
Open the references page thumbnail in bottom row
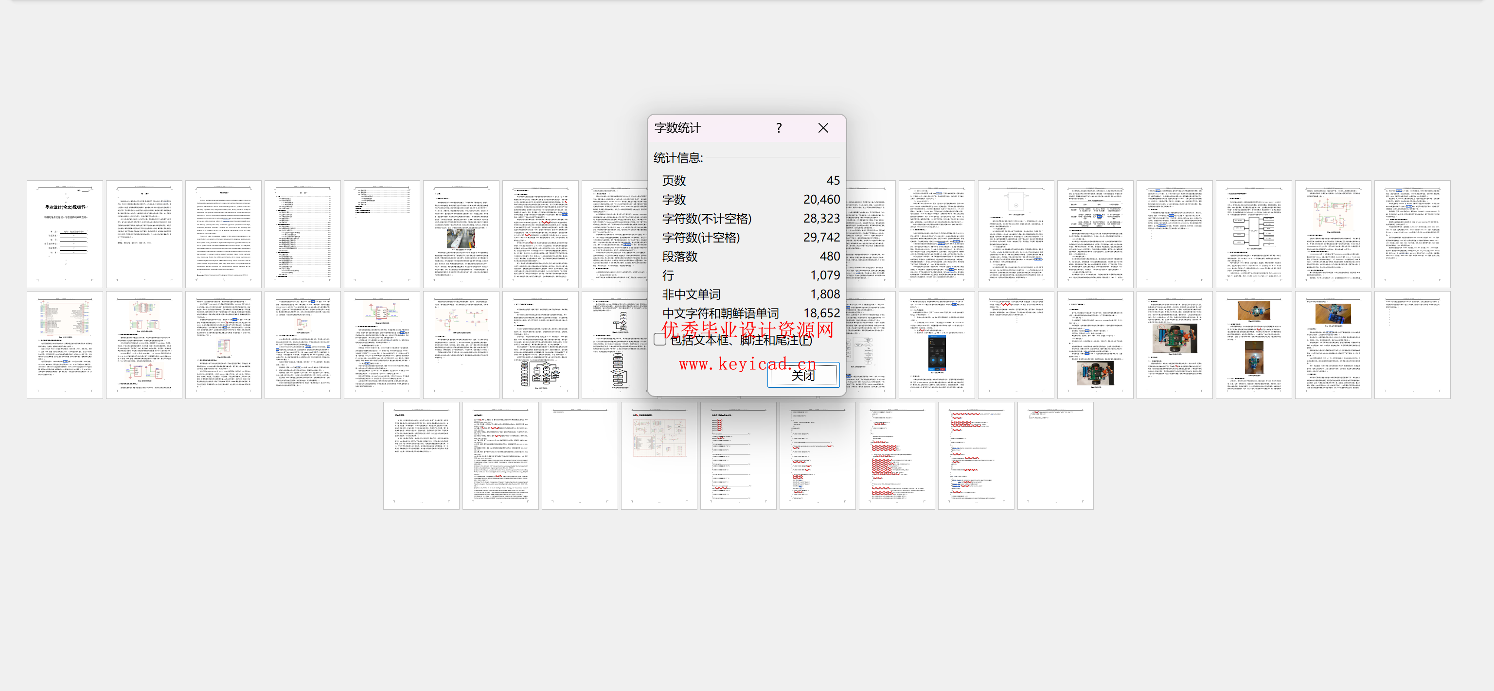(500, 456)
